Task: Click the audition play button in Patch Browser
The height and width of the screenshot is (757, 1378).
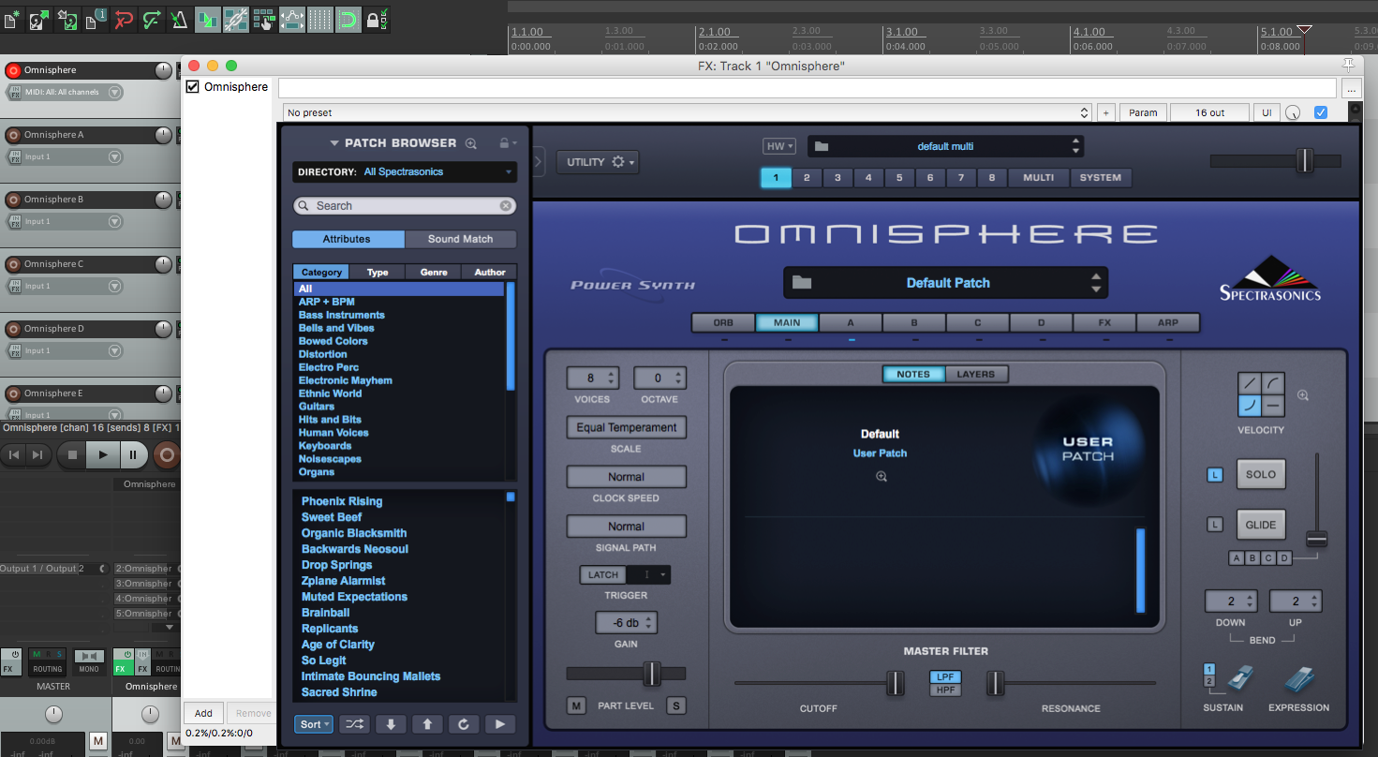Action: [500, 724]
